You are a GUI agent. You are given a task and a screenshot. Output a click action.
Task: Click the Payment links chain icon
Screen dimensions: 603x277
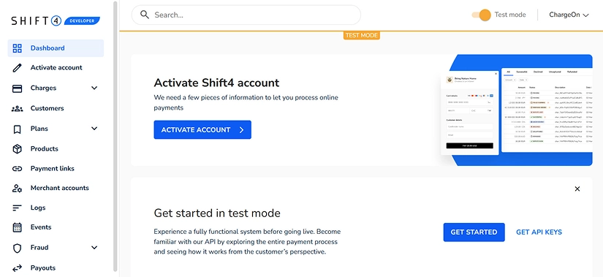pos(18,169)
